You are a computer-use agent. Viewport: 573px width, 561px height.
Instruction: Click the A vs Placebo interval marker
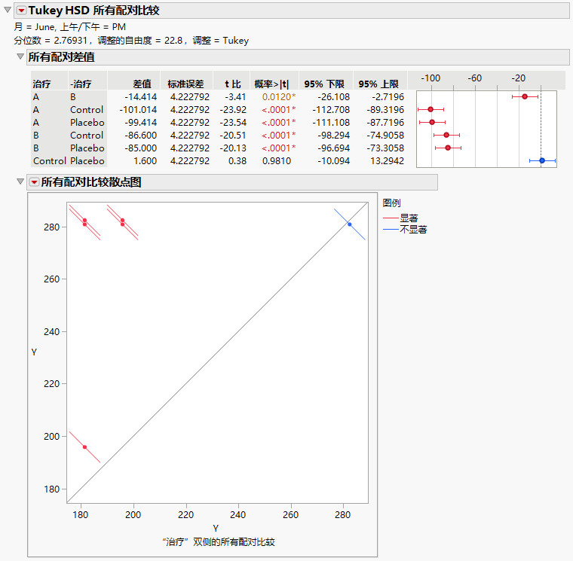coord(432,122)
